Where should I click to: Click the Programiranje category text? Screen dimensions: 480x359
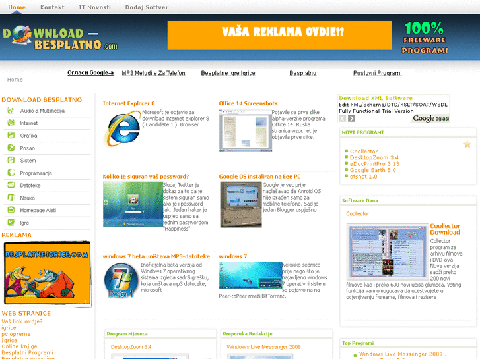coord(36,173)
